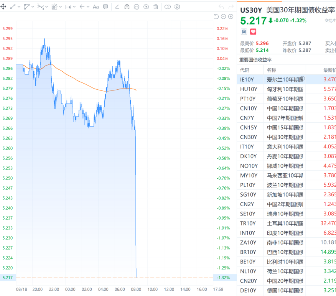Image resolution: width=336 pixels, height=296 pixels.
Task: Add a comment bubble annotation
Action: [x=105, y=7]
